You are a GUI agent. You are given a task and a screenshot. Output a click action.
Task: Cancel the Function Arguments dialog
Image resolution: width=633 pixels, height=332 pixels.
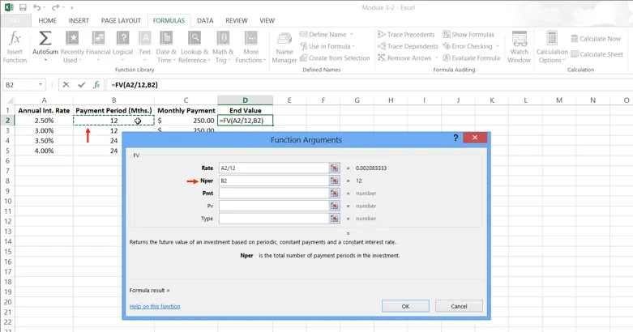click(x=459, y=306)
